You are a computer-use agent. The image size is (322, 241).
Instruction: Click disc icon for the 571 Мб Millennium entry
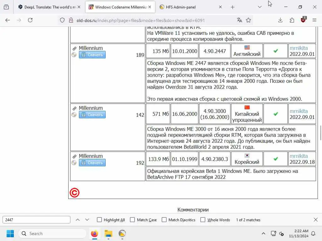pos(74,115)
